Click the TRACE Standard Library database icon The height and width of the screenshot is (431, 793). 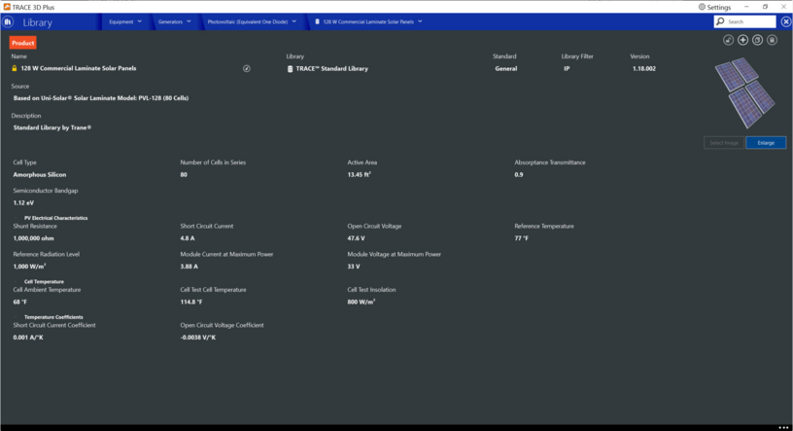click(290, 69)
